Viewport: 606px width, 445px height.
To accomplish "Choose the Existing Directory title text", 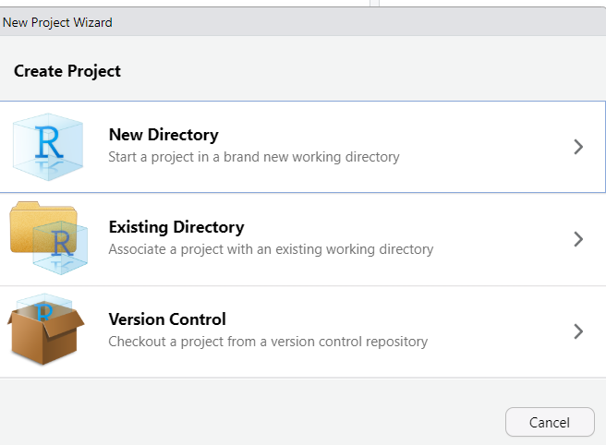I will click(176, 227).
